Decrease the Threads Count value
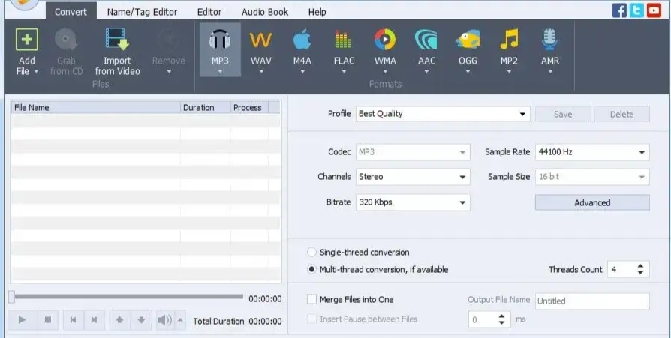 click(x=640, y=273)
